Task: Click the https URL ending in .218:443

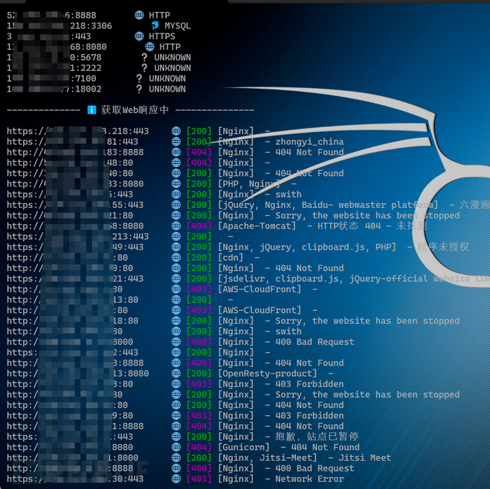Action: 77,131
